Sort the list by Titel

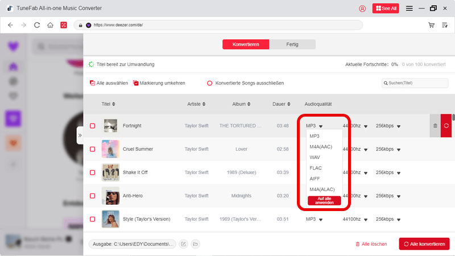click(x=108, y=104)
